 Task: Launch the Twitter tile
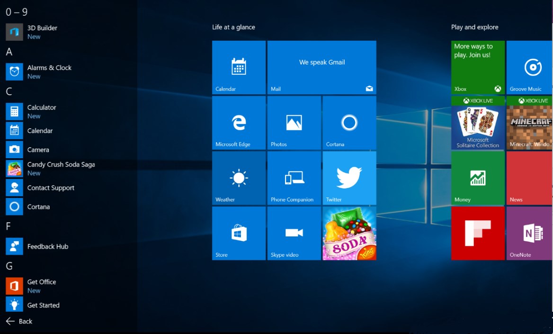[x=349, y=178]
